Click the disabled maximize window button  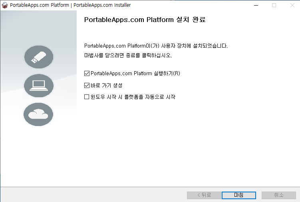tap(274, 5)
